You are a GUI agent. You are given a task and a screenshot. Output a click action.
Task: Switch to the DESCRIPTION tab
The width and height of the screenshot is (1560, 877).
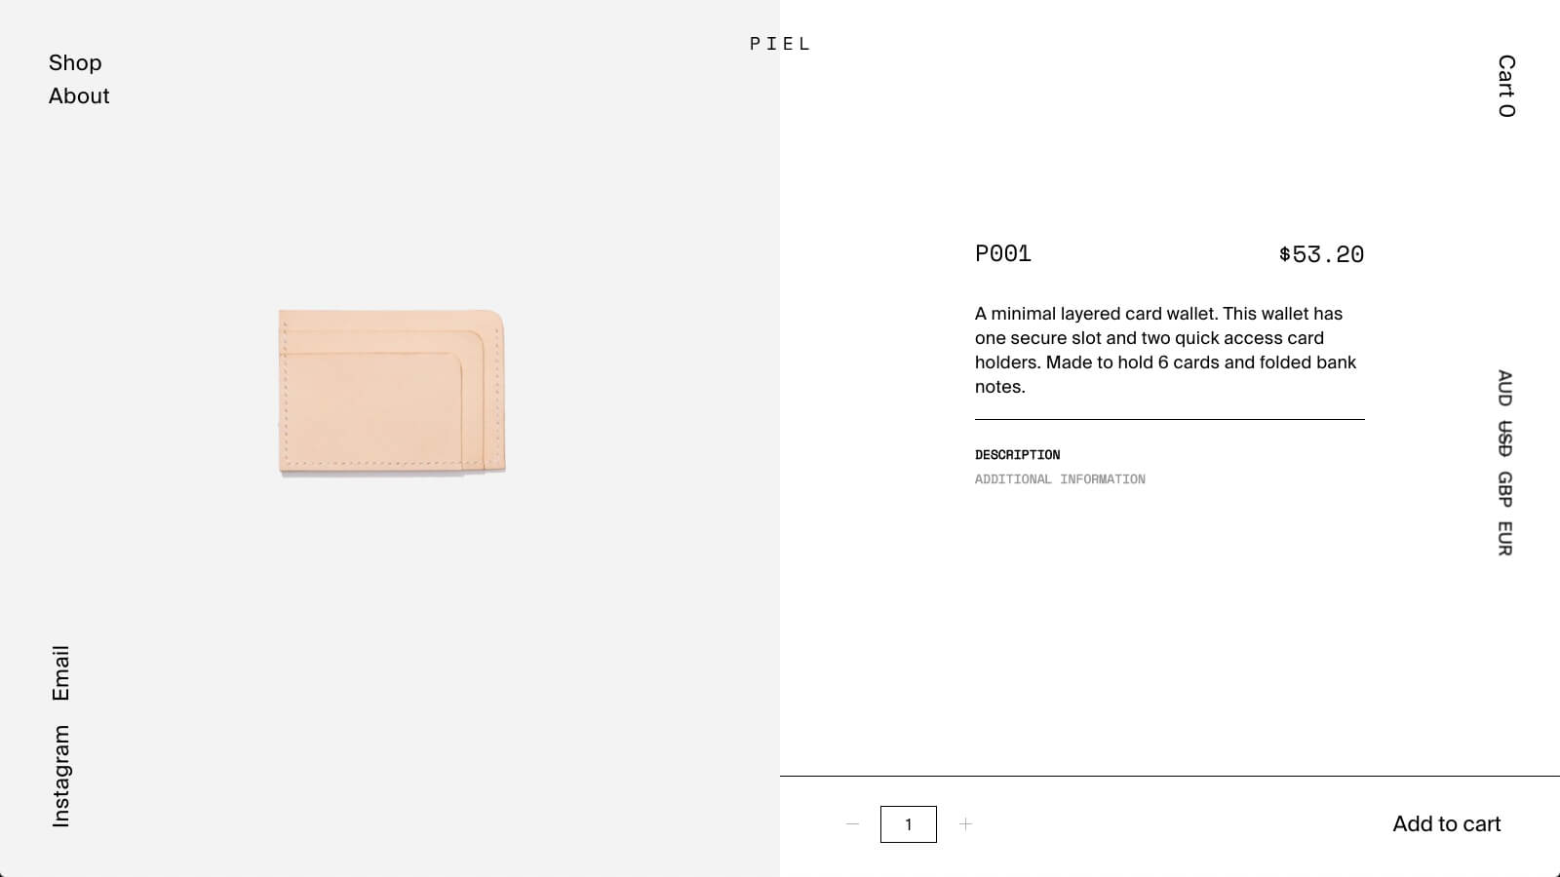1017,455
